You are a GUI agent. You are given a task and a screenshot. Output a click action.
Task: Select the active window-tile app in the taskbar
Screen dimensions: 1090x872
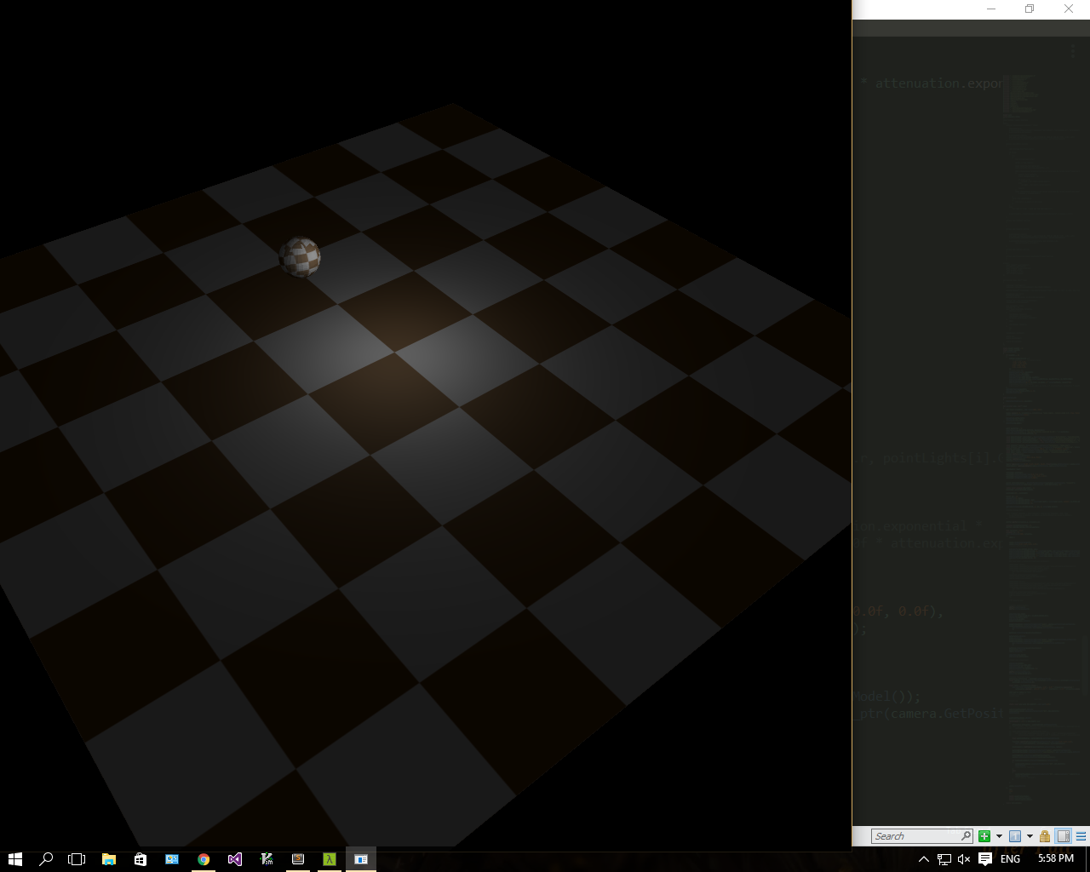pos(360,859)
